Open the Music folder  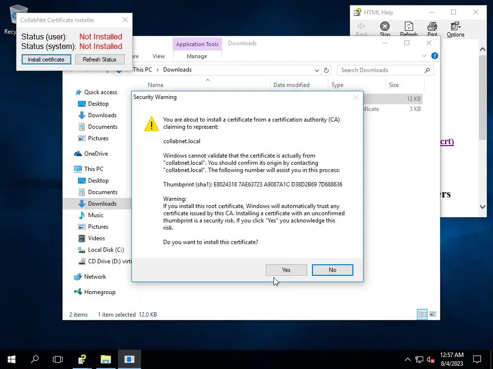pos(91,215)
